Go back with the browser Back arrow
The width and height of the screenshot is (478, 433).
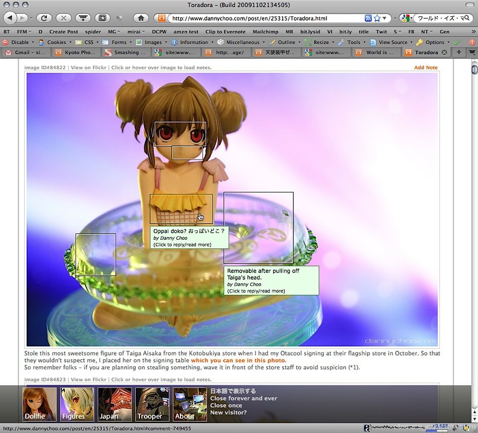click(10, 18)
